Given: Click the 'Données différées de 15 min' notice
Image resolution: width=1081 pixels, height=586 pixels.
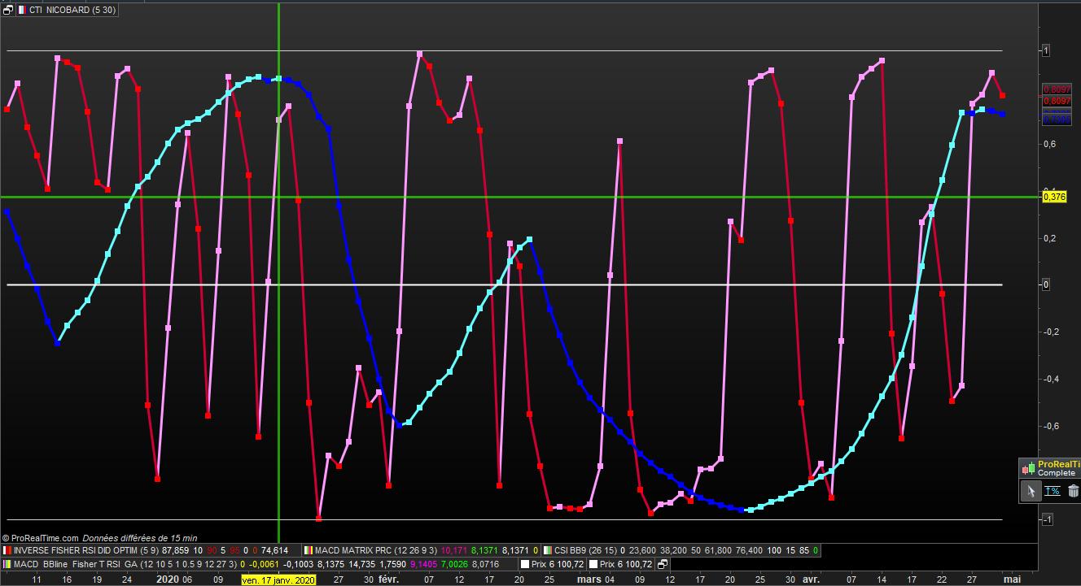Looking at the screenshot, I should 140,537.
